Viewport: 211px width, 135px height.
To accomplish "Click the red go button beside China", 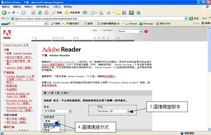I will 146,31.
